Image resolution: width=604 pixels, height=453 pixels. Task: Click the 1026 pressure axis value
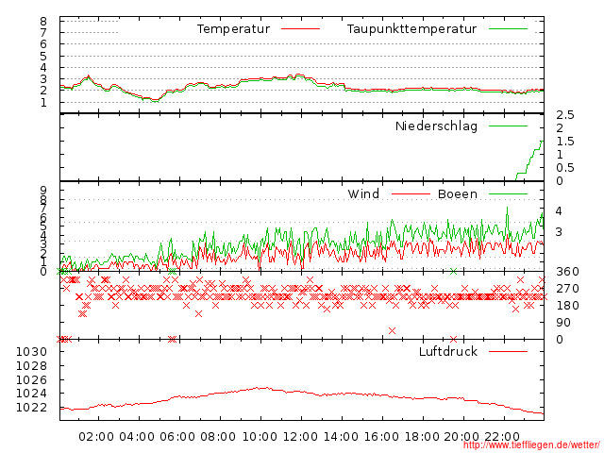pos(31,380)
